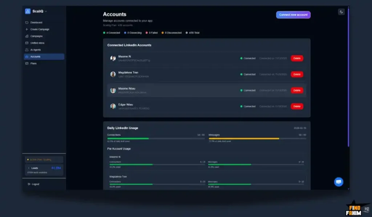Go to the Campaigns menu item
This screenshot has width=372, height=217.
coord(36,36)
